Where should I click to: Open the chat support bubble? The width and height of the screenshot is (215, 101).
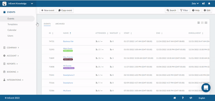click(206, 88)
